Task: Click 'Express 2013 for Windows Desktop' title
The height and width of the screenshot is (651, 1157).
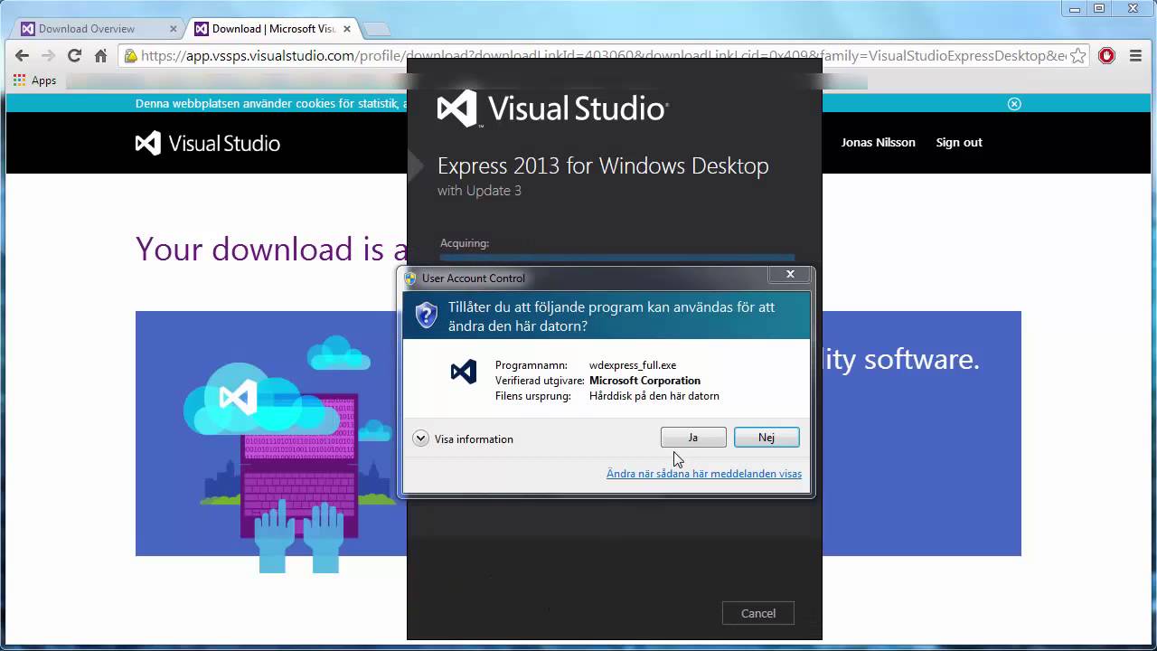Action: pyautogui.click(x=603, y=166)
